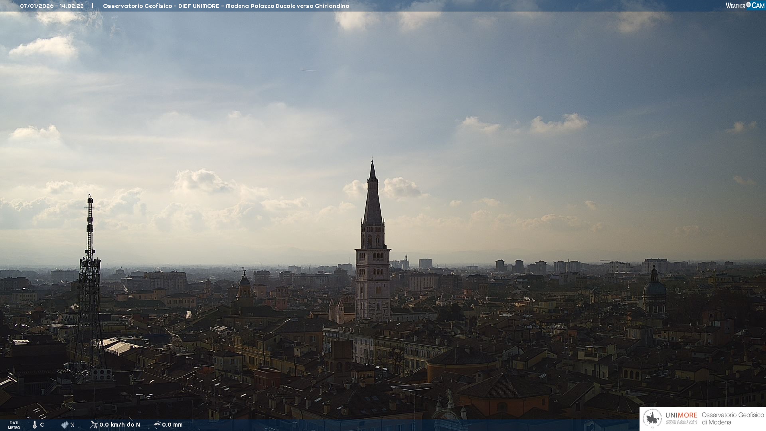This screenshot has height=431, width=766.
Task: Click the 0.0 km/h da N reading
Action: (120, 425)
